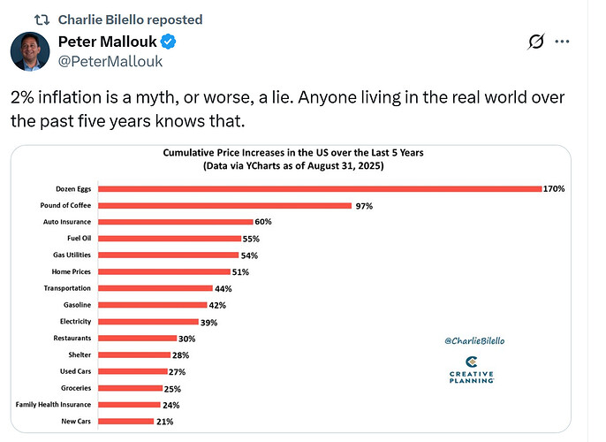Click the blue verified badge
Image resolution: width=606 pixels, height=442 pixels.
click(x=168, y=42)
